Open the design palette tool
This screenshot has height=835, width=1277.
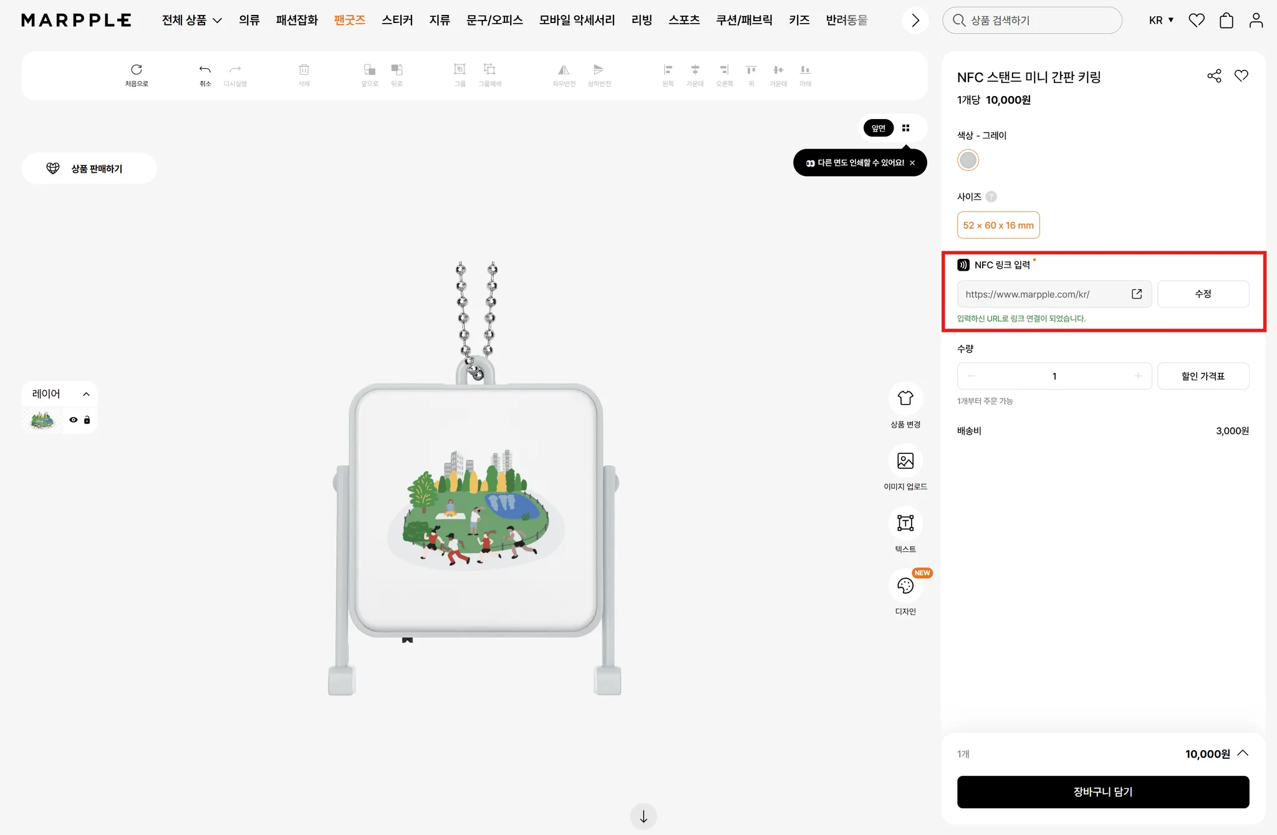(905, 586)
